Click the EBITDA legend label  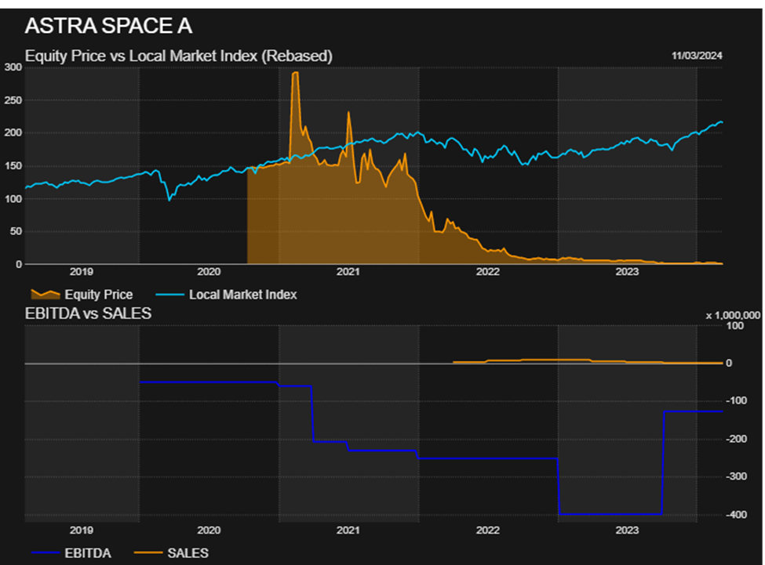point(88,553)
